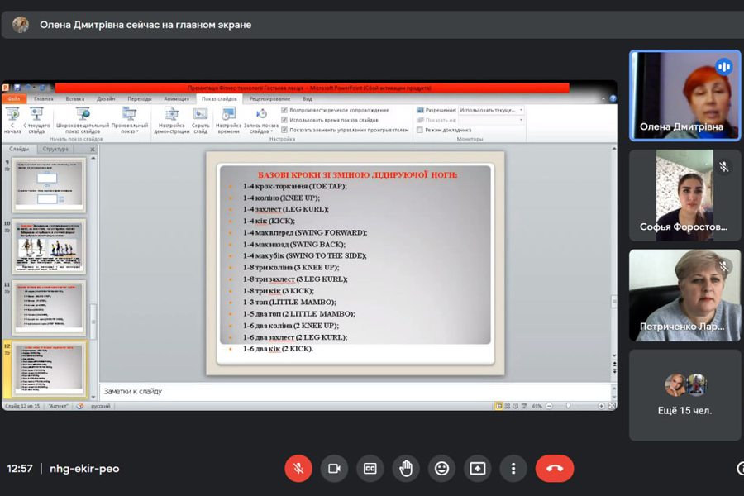744x496 pixels.
Task: Turn off microphone in the call bar
Action: tap(298, 469)
